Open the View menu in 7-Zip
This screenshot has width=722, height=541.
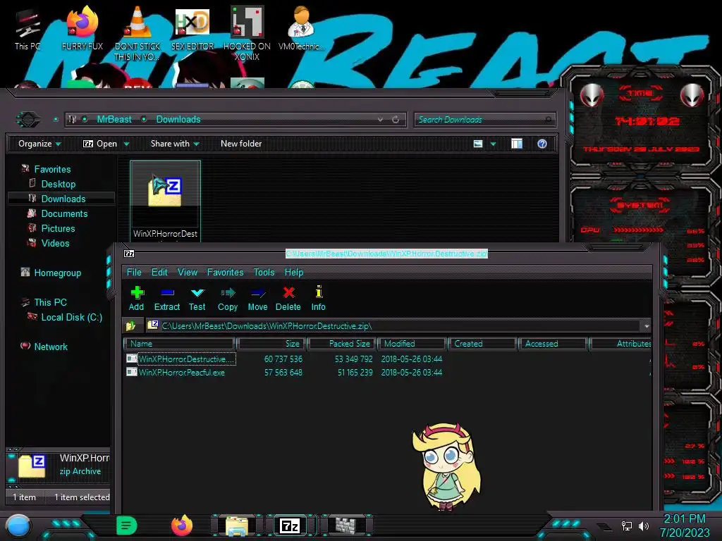pos(188,273)
